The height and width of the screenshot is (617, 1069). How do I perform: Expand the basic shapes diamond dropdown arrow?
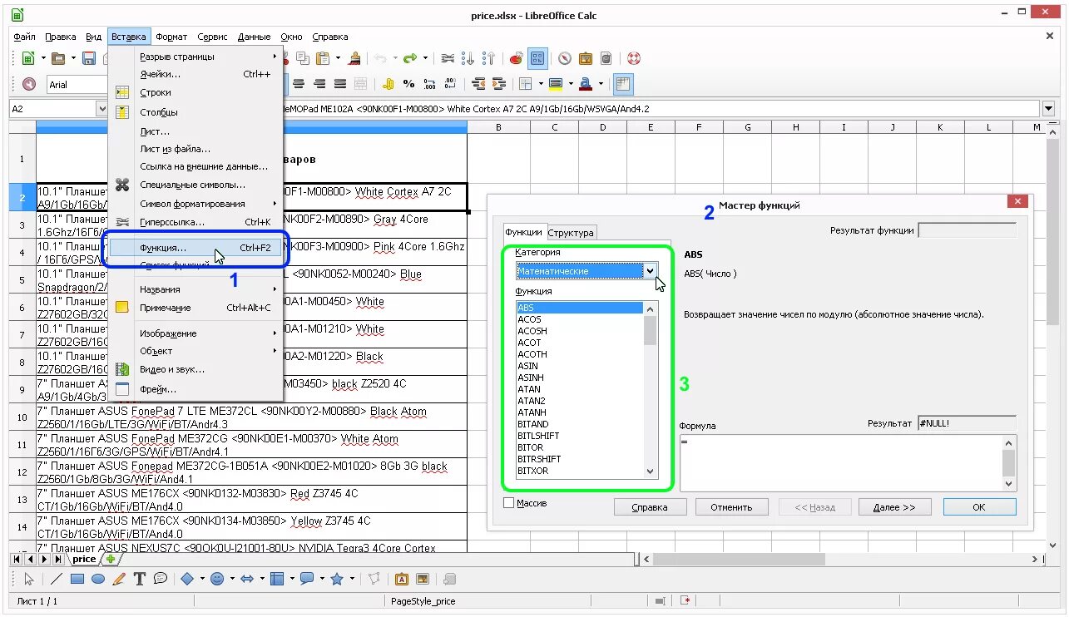[202, 579]
